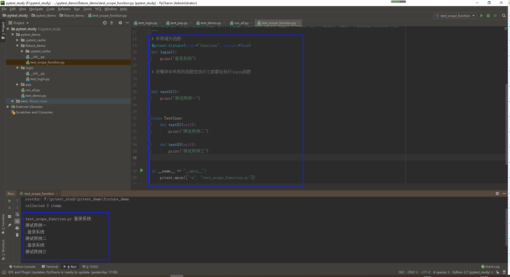Screen dimensions: 510x277
Task: Click the tool window quick-access icon in status bar
Action: (x=4, y=272)
